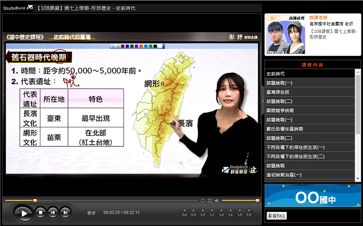Click the OO國中 banner

pos(313,197)
